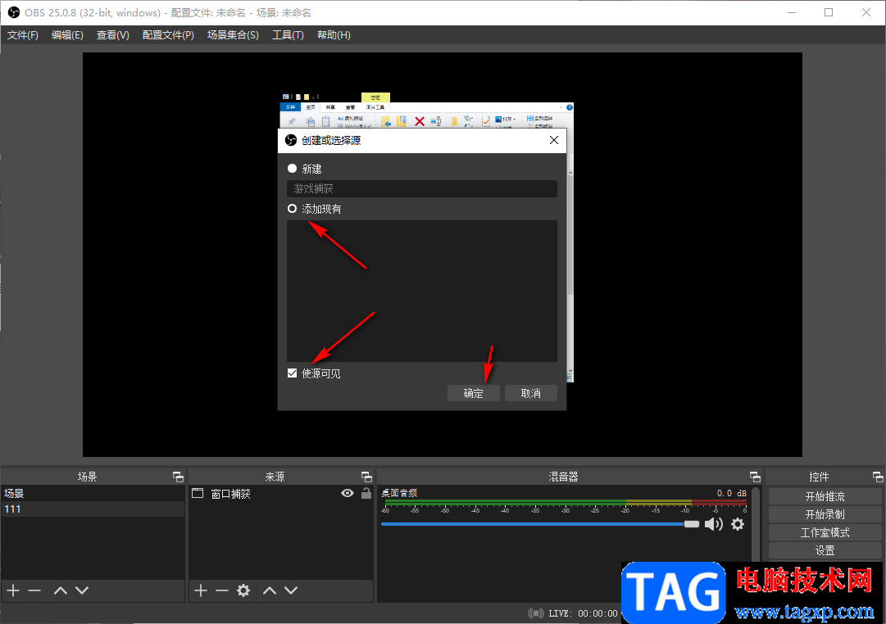Open the 文件(F) menu

23,35
